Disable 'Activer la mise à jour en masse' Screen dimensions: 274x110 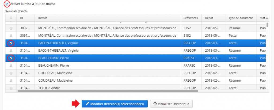(7, 4)
